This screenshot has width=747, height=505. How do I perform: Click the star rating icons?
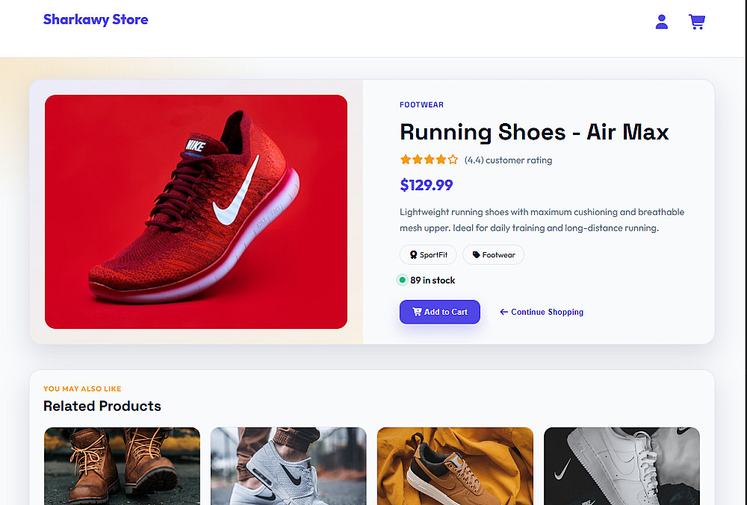pos(429,160)
